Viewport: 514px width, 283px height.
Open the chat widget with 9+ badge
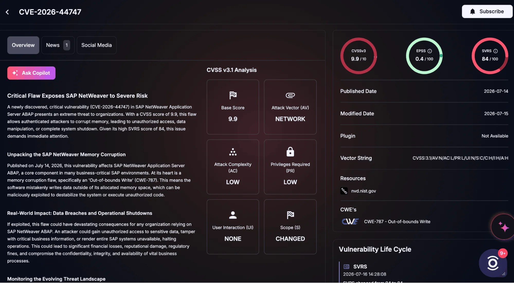493,263
